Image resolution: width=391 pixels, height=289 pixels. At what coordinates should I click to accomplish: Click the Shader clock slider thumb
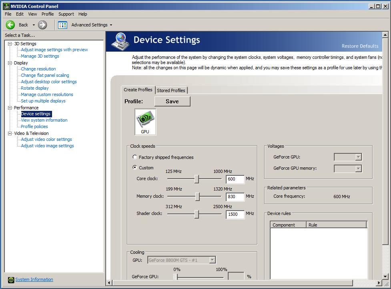point(197,214)
